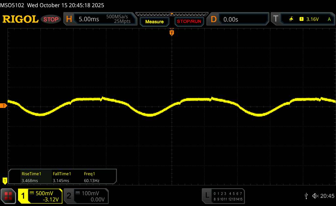Click the orange horizontal trigger position marker
The width and height of the screenshot is (336, 206).
coord(172,32)
